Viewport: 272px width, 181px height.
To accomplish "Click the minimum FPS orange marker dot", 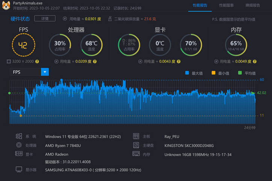I will [x=21, y=116].
